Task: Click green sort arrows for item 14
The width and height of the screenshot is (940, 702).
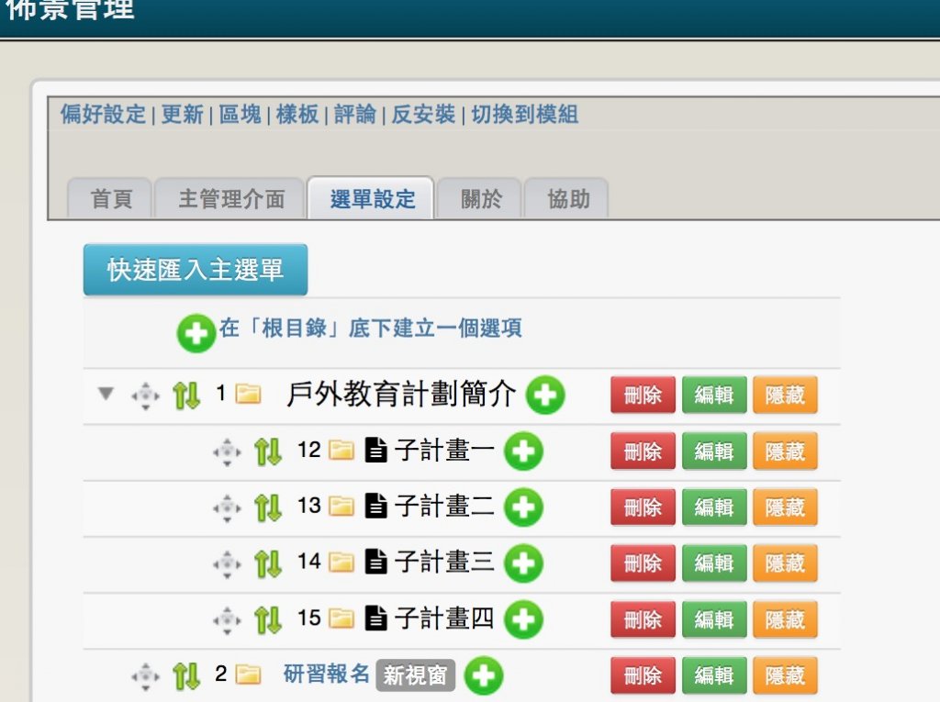Action: coord(268,563)
